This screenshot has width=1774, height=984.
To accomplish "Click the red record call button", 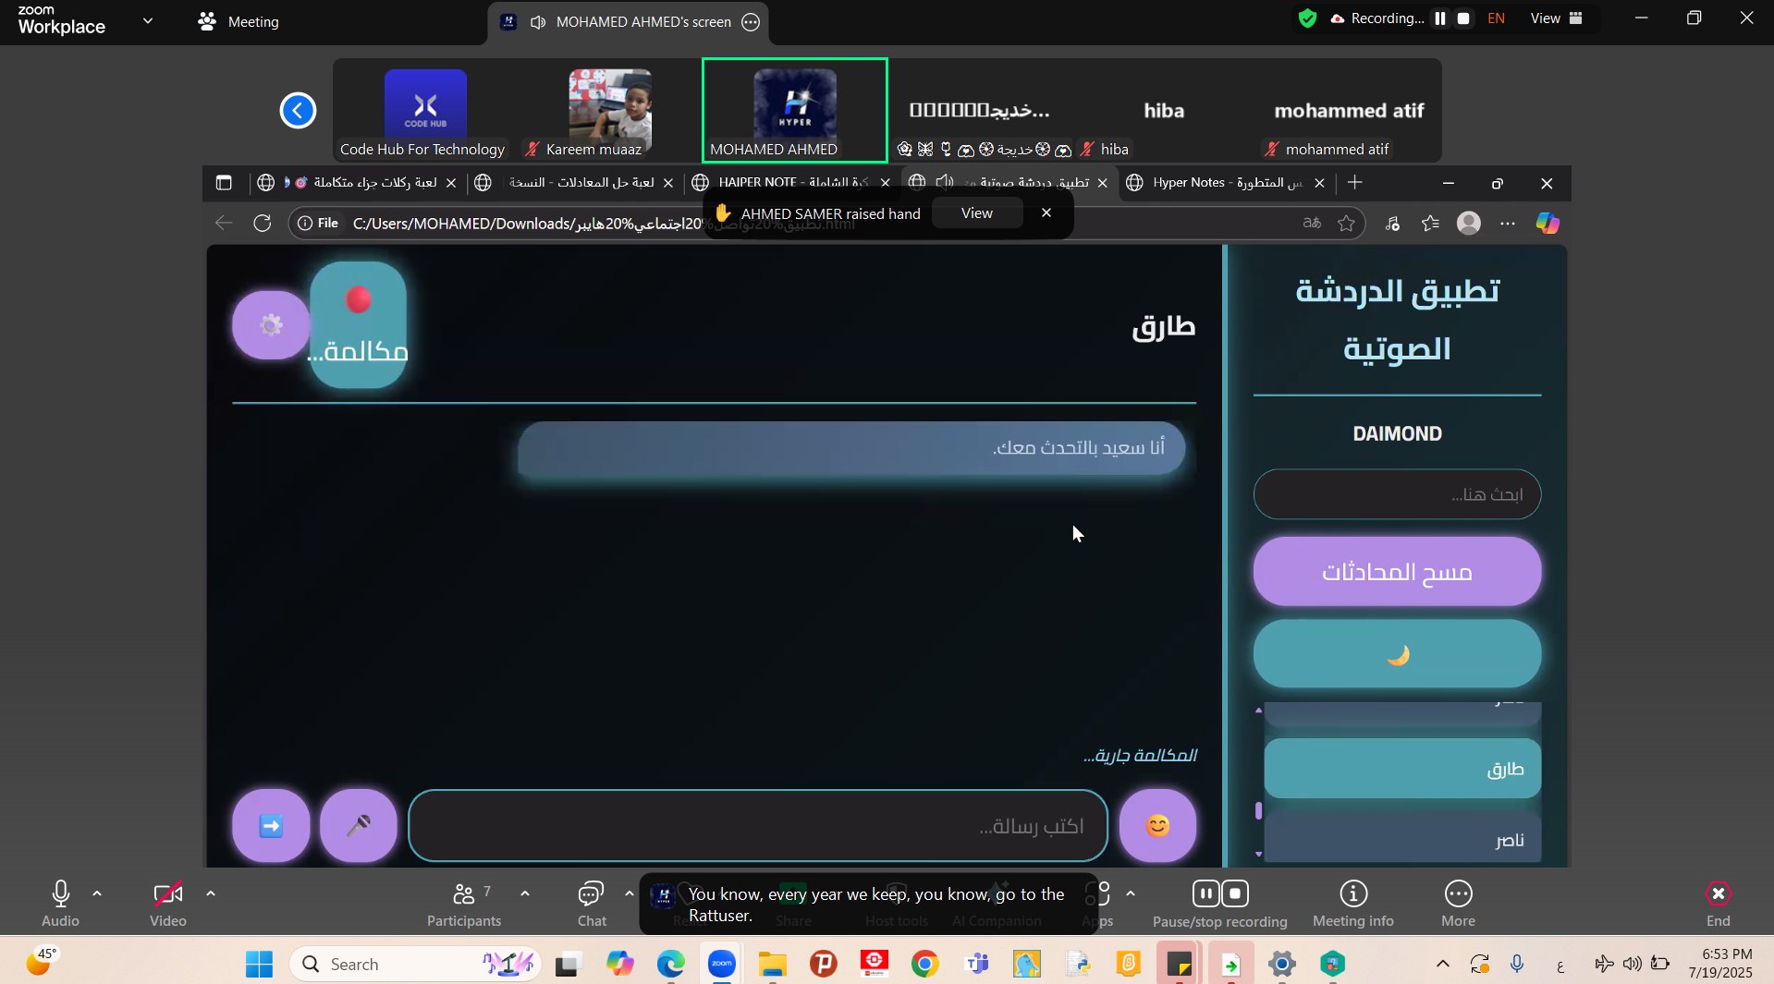I will click(359, 324).
